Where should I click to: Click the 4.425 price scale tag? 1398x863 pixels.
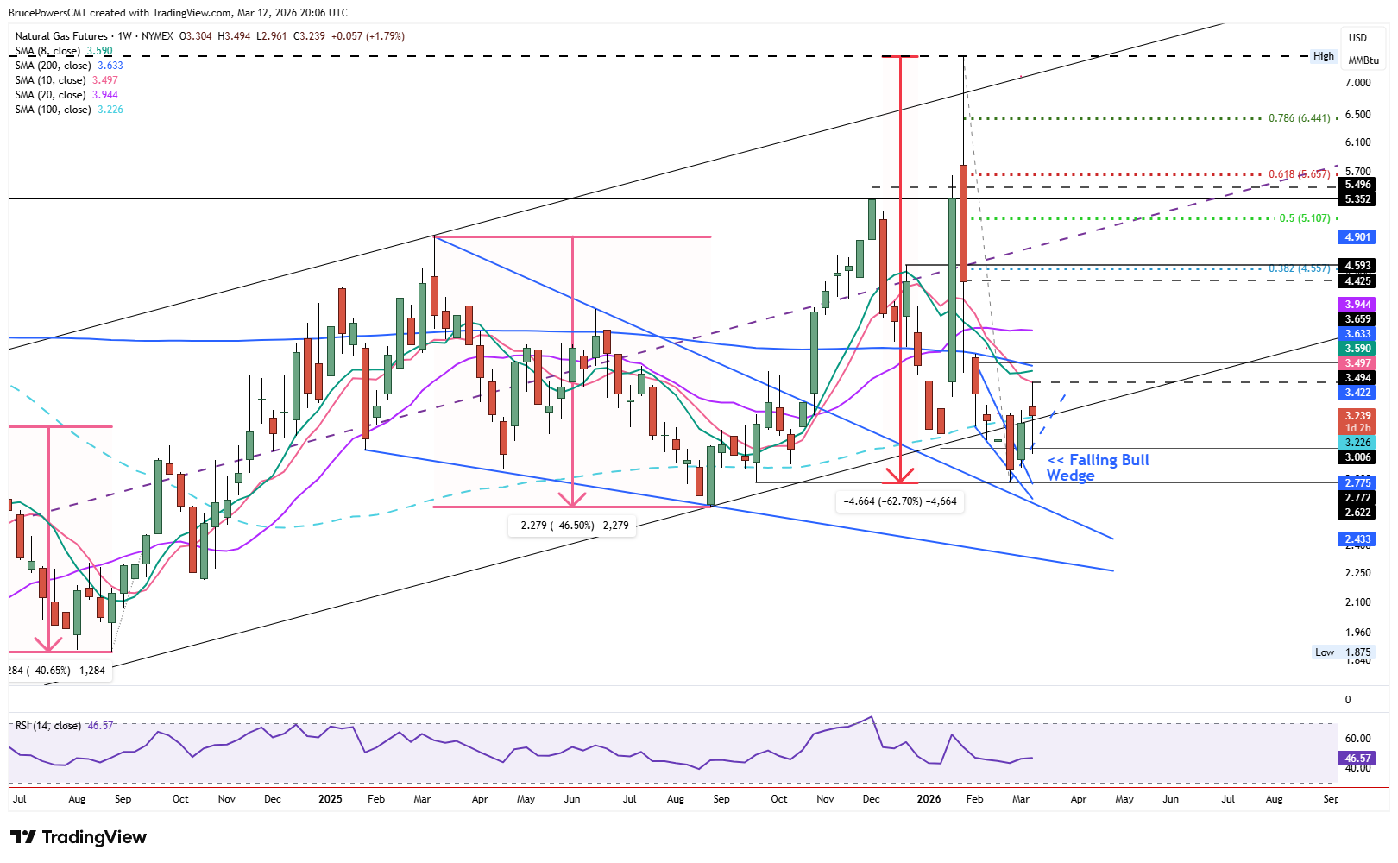1357,281
